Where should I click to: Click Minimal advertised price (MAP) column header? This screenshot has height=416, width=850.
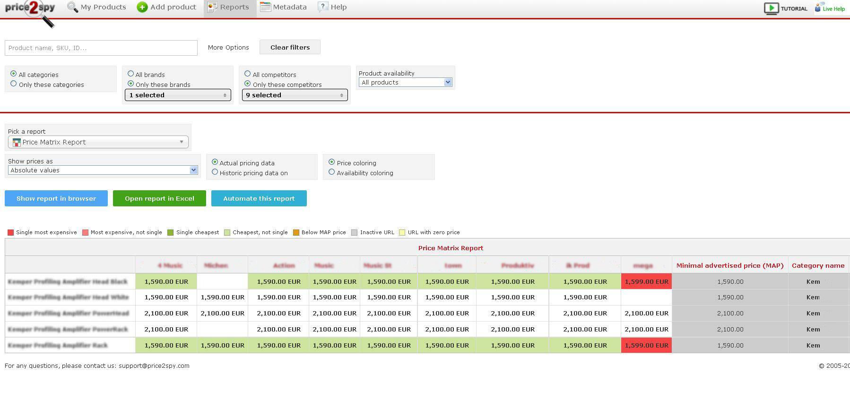pos(730,265)
